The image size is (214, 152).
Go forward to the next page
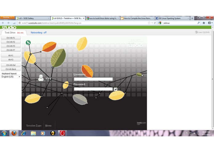(x=8, y=23)
